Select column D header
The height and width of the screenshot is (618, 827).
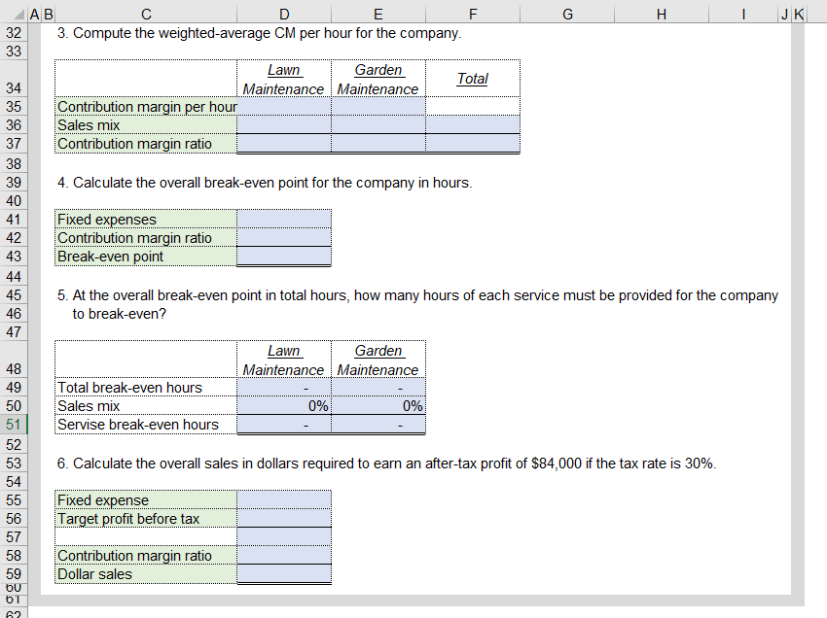(x=284, y=15)
